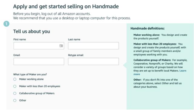
Task: Focus the Last name text box
Action: [x=93, y=46]
